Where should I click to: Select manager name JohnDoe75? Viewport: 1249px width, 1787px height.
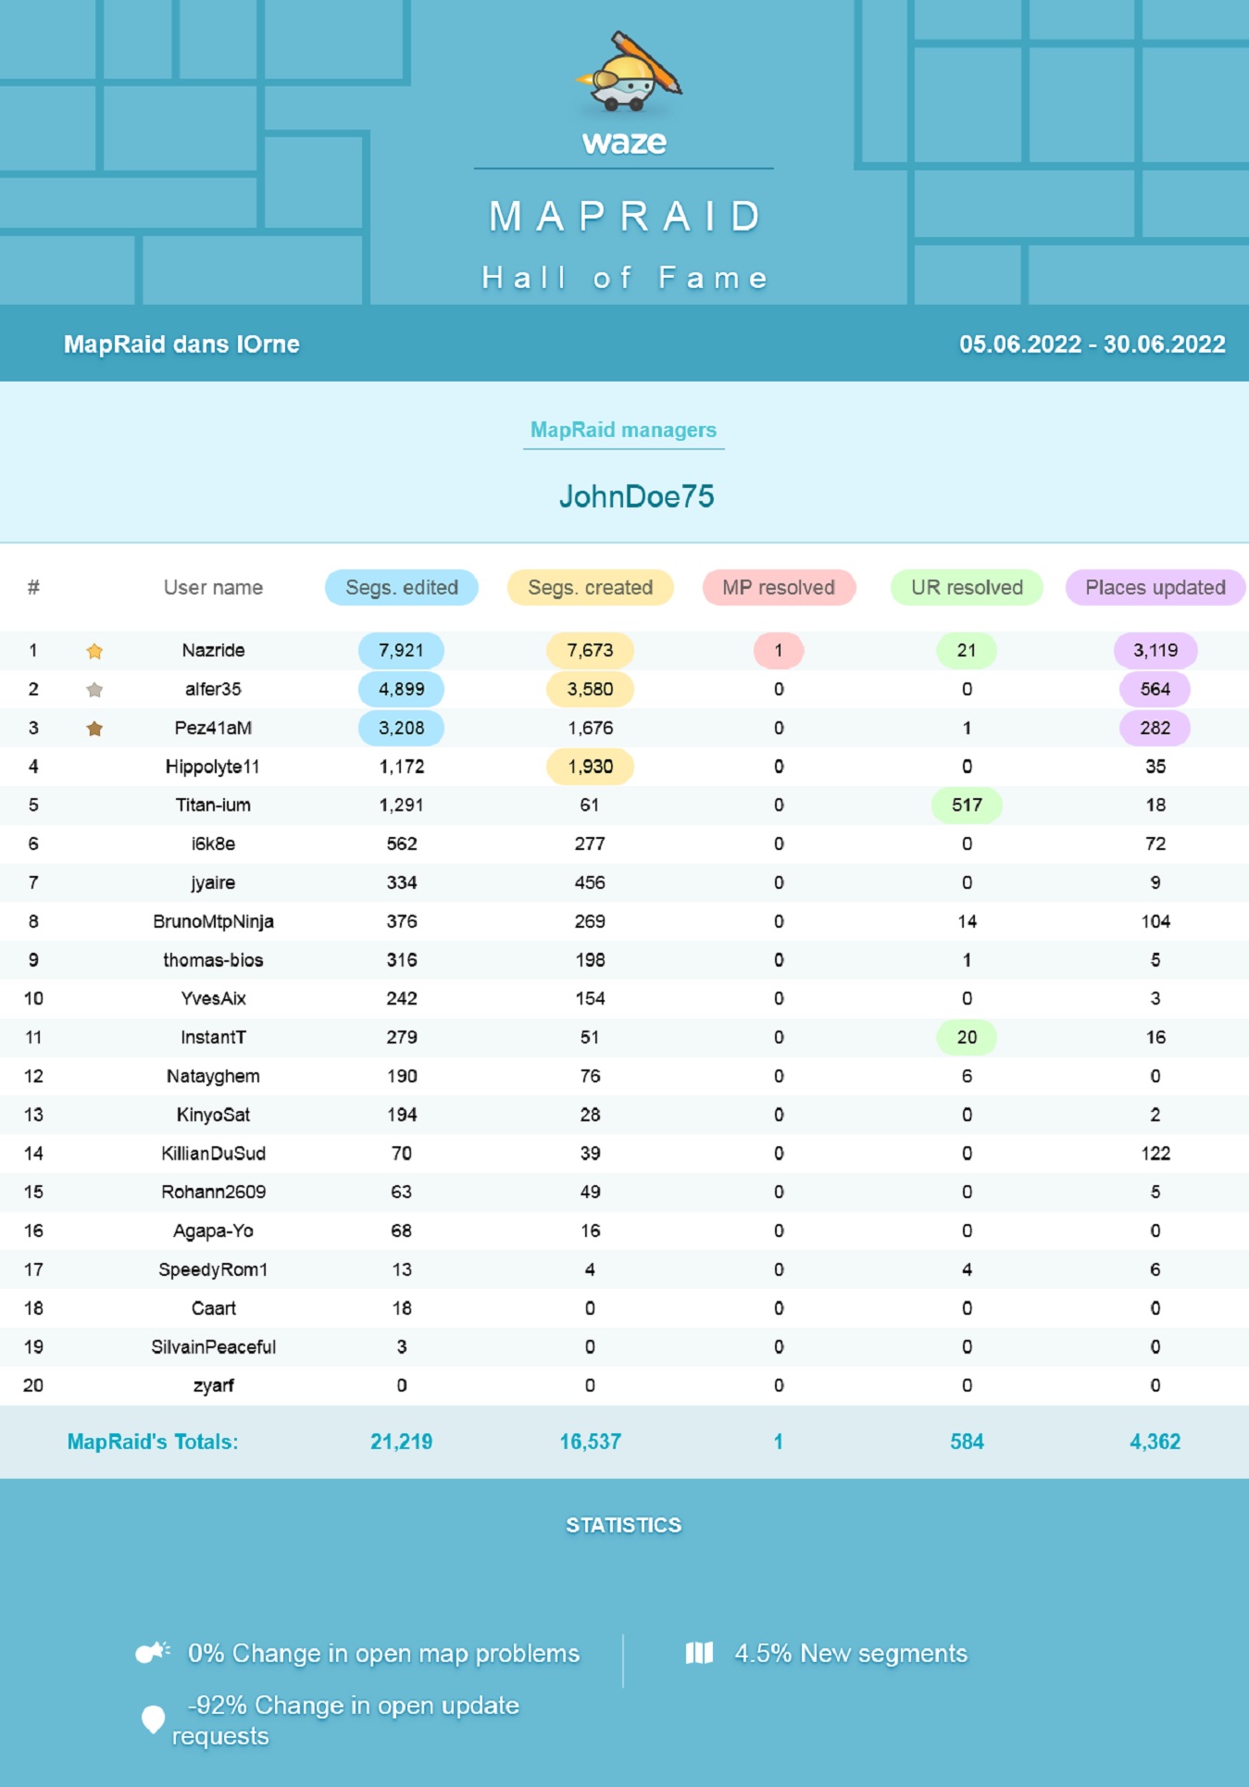[x=637, y=496]
